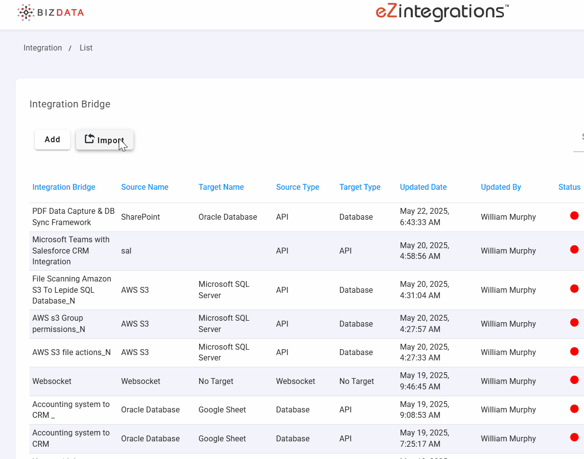Select File Scanning Amazon S3 integration row
The image size is (584, 459).
pyautogui.click(x=72, y=290)
